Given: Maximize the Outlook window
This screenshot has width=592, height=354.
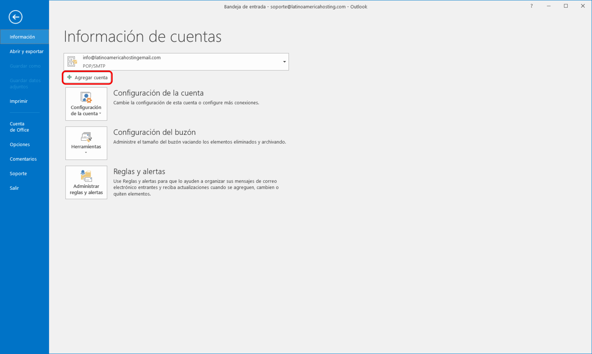Looking at the screenshot, I should pos(566,6).
